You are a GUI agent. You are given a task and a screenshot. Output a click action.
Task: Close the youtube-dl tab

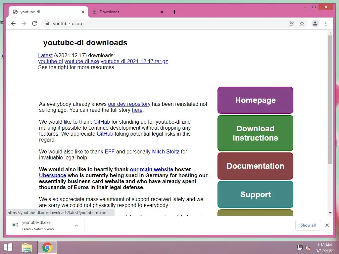point(82,12)
